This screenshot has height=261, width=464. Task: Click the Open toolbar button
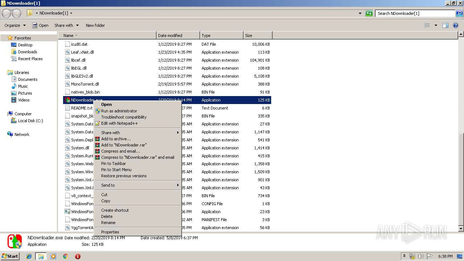pyautogui.click(x=40, y=25)
